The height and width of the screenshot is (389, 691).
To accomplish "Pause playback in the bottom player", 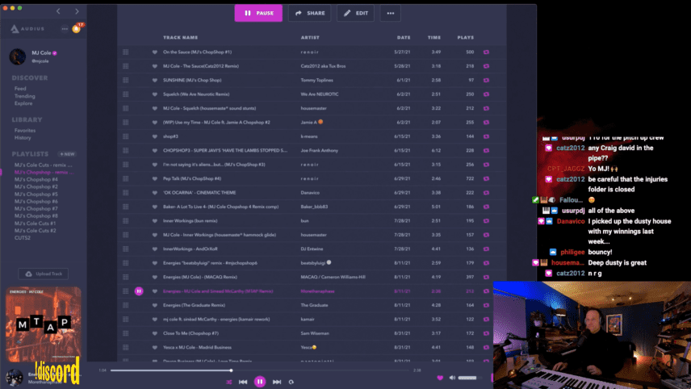I will pyautogui.click(x=260, y=382).
